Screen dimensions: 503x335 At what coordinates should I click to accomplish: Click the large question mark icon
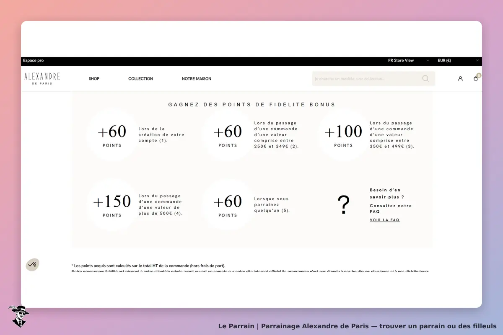(x=343, y=205)
